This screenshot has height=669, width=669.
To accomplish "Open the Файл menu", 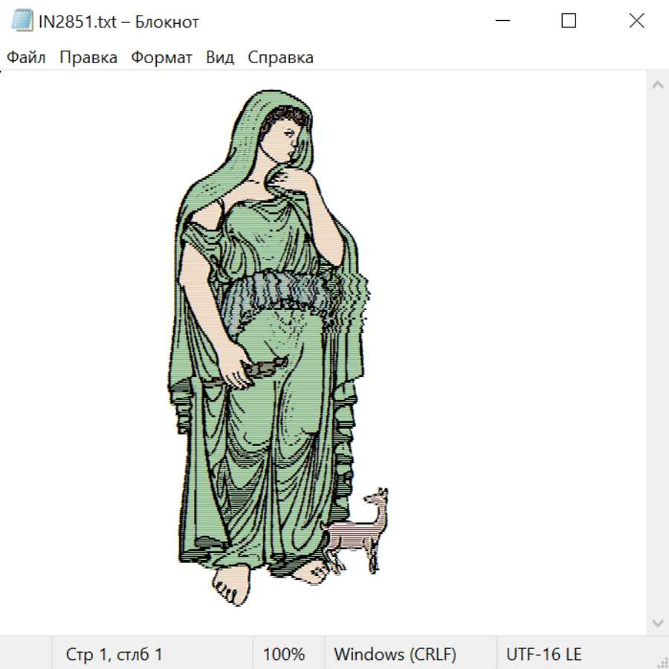I will click(26, 58).
